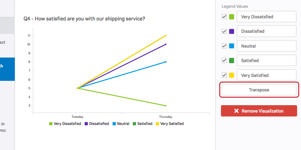Open the purple Dissatisfied color swatch

[232, 31]
